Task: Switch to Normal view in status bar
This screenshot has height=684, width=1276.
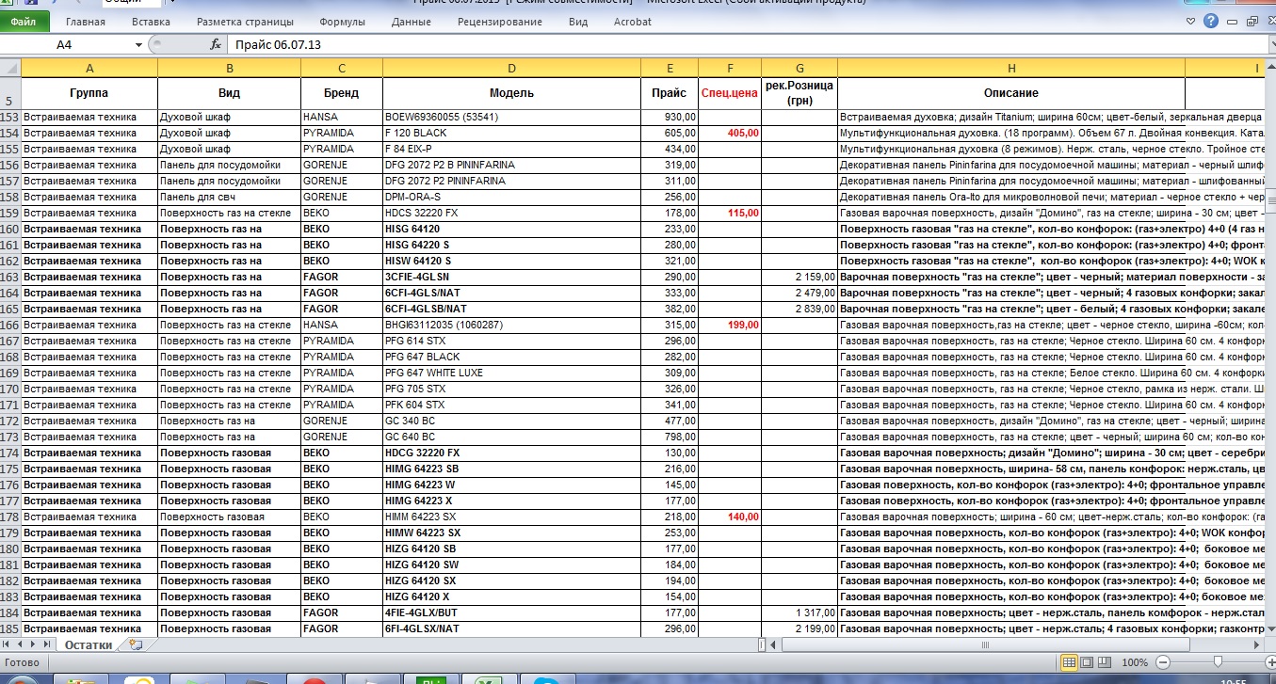Action: [1071, 661]
